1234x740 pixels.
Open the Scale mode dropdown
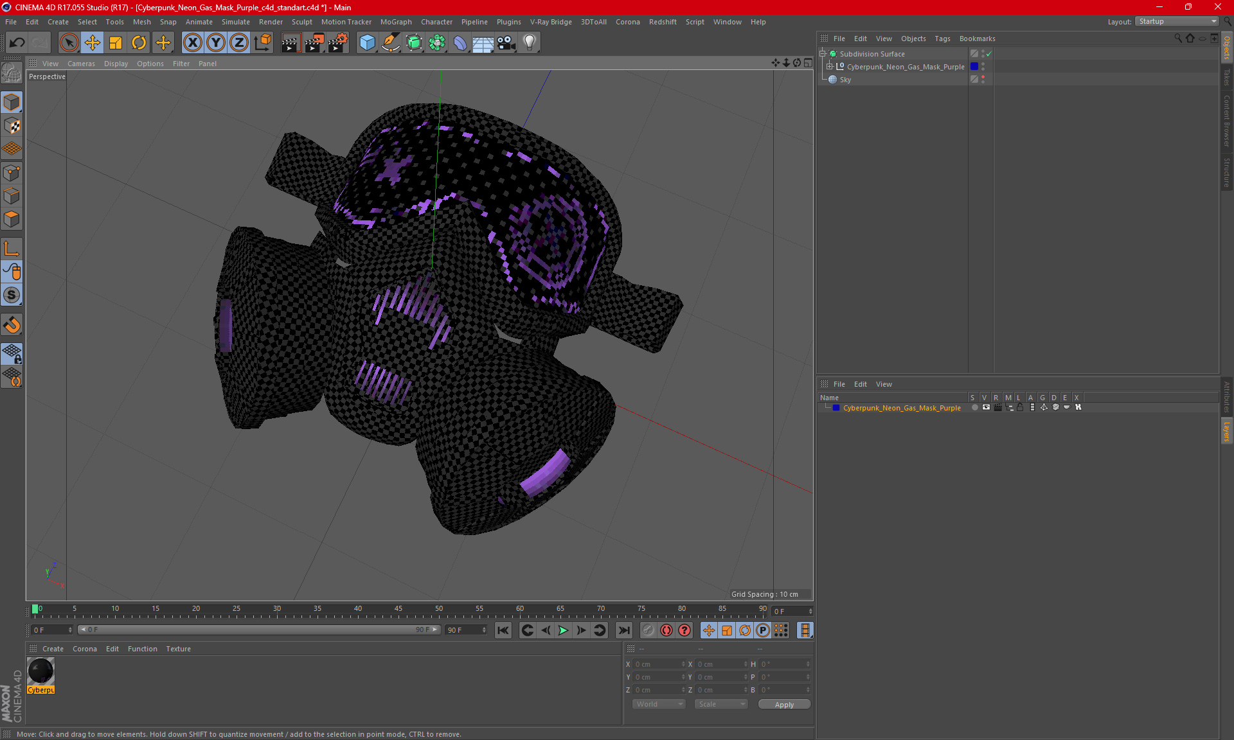coord(721,704)
